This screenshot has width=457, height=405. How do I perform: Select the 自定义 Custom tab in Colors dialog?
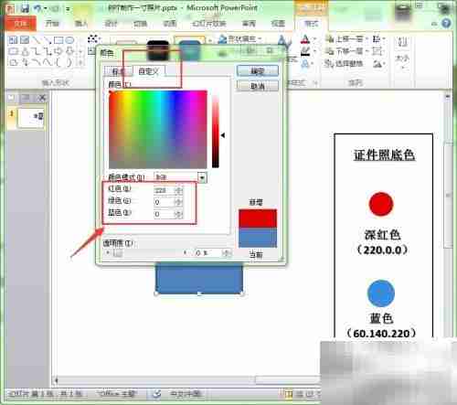[x=149, y=71]
